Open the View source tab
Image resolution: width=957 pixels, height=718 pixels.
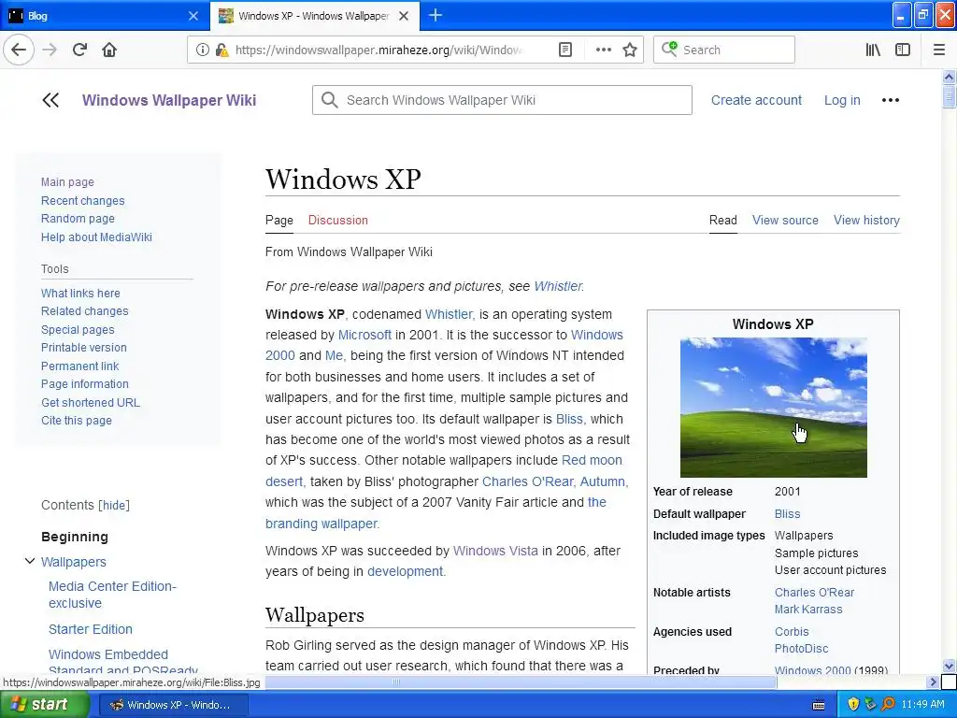[x=785, y=220]
